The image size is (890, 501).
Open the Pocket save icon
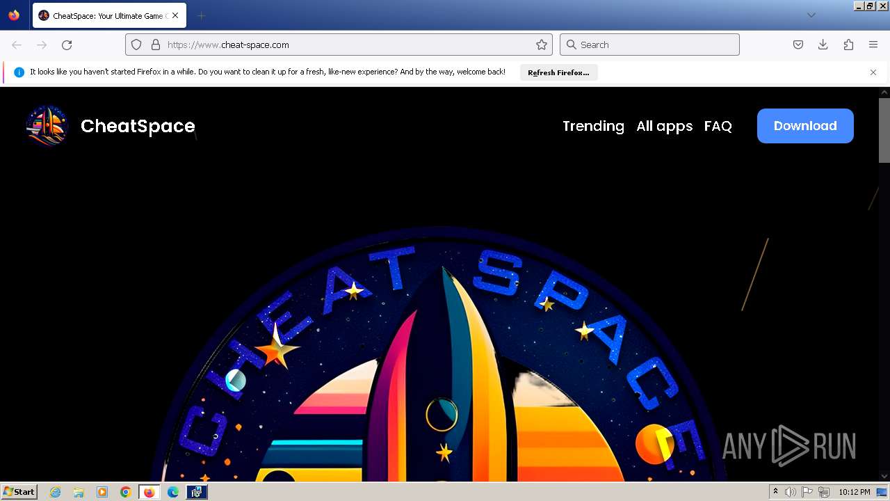(798, 45)
